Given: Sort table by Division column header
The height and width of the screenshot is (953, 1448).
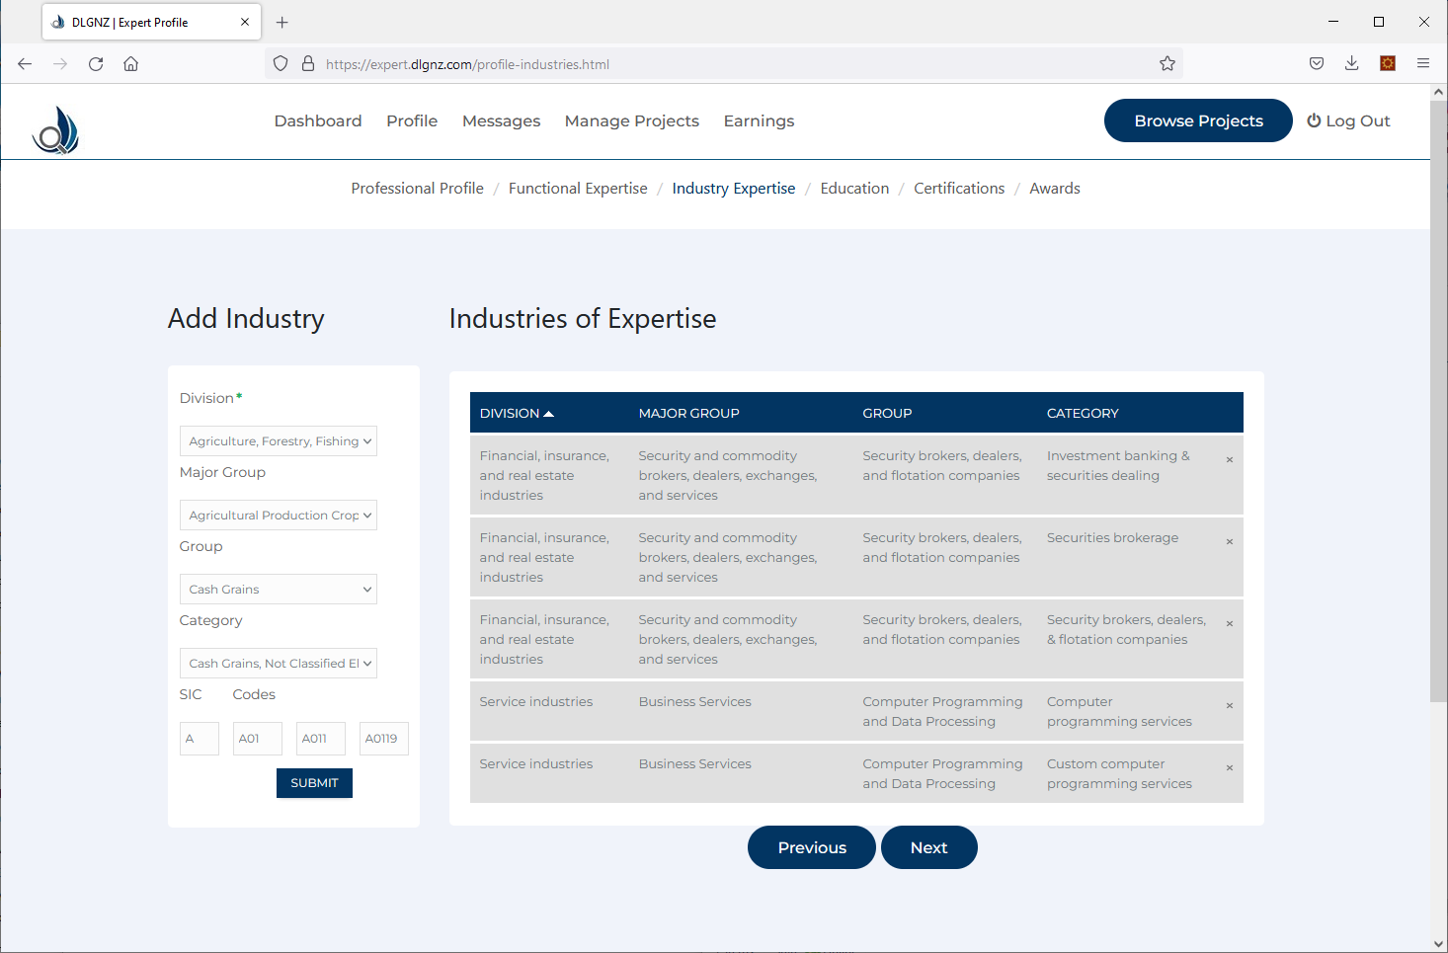Looking at the screenshot, I should click(517, 414).
